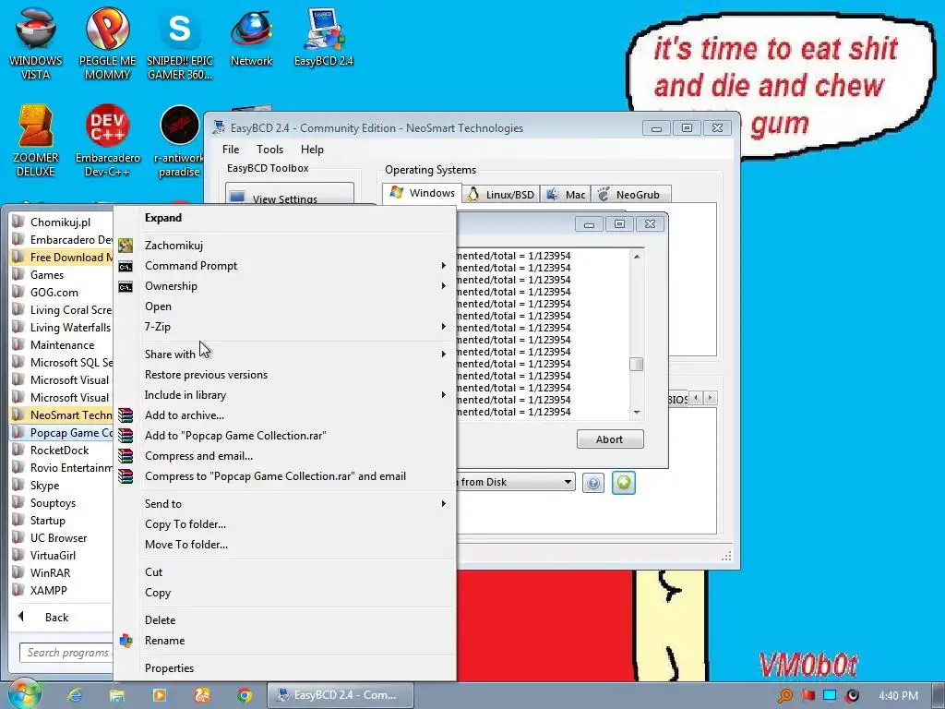Click the Abort button
945x709 pixels.
pyautogui.click(x=610, y=439)
